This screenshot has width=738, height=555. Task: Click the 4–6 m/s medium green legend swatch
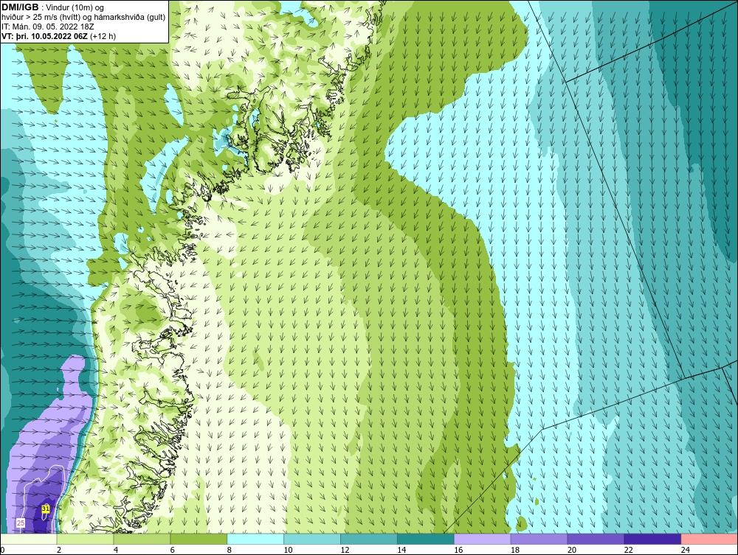click(x=142, y=539)
